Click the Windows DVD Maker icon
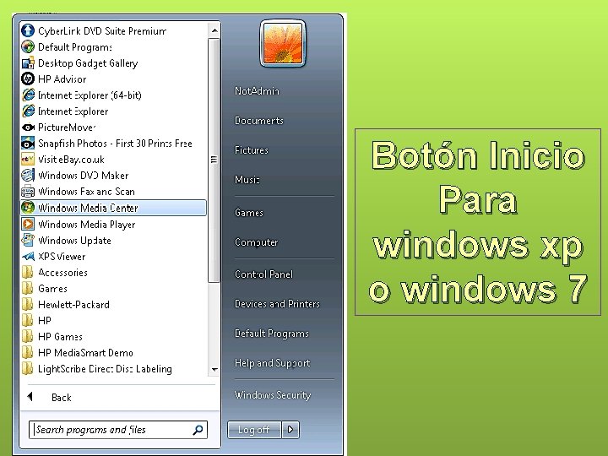The height and width of the screenshot is (456, 608). [28, 176]
